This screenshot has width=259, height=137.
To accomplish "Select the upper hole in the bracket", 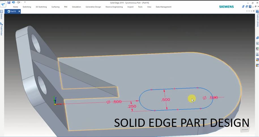I will coord(36,44).
